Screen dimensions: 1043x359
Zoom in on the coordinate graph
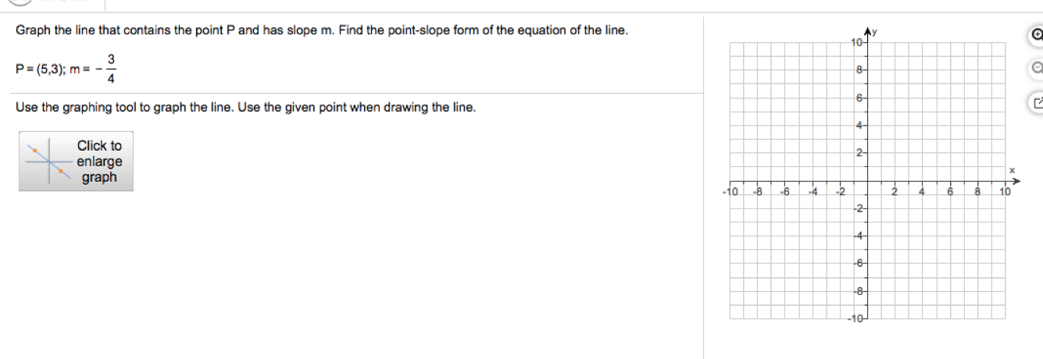click(1037, 35)
